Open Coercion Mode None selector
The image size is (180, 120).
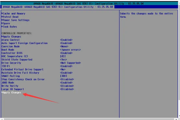pyautogui.click(x=64, y=46)
